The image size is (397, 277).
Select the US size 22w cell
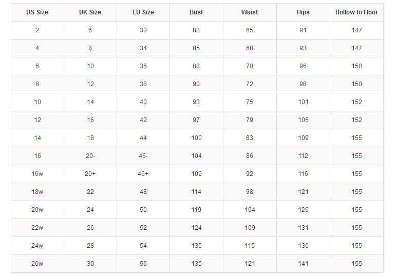click(37, 228)
